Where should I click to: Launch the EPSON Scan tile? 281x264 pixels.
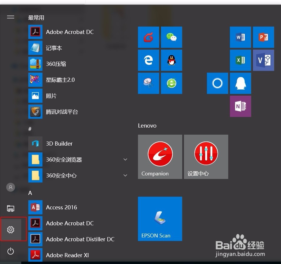[160, 219]
